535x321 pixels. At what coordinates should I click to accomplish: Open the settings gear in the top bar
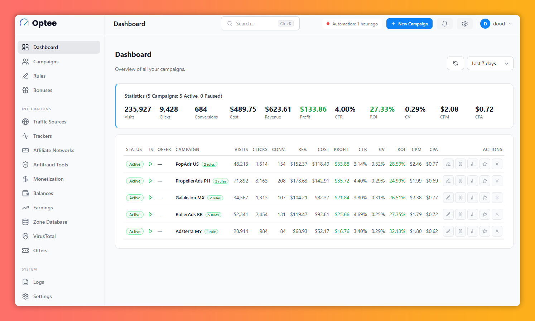(x=465, y=24)
